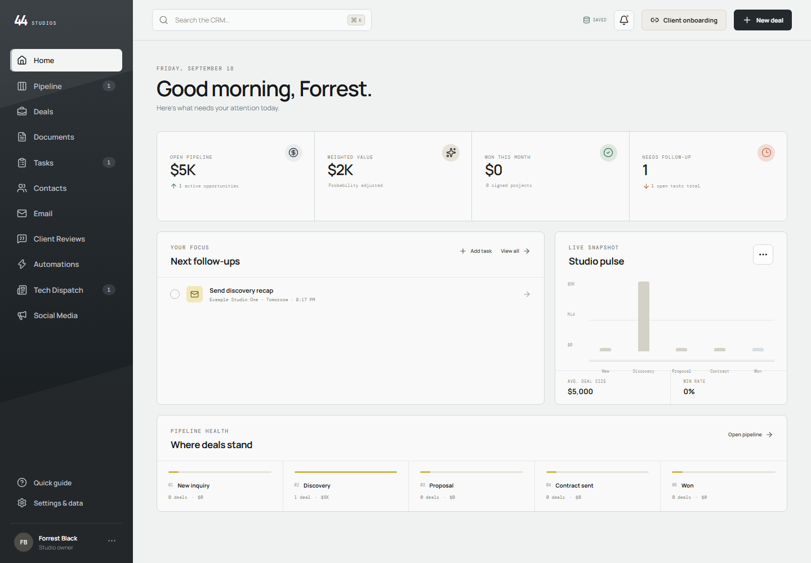Screen dimensions: 811x563
Task: Click the $5,000 average deal size
Action: pos(580,391)
